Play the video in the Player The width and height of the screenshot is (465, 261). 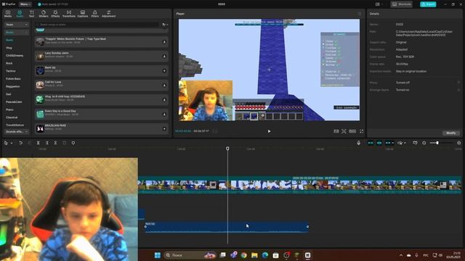point(269,131)
